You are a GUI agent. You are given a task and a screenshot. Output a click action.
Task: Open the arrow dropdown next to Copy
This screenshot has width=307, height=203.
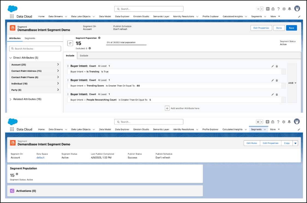296,143
